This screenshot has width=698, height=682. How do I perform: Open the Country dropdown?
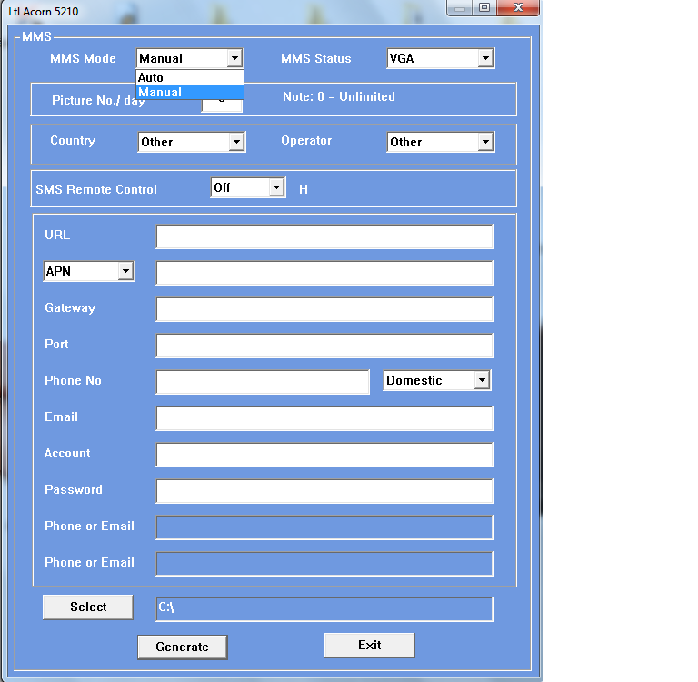(x=236, y=142)
